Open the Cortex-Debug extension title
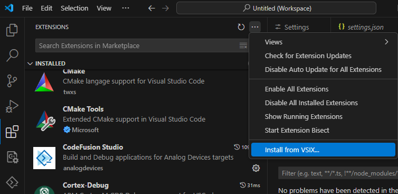This screenshot has height=194, width=398. (86, 185)
